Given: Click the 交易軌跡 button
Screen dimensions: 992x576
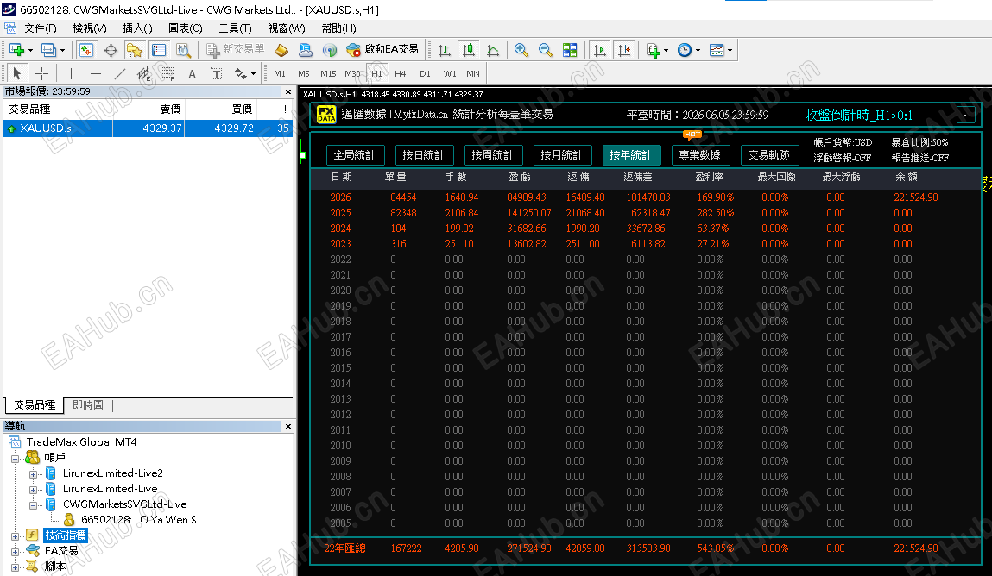Looking at the screenshot, I should tap(769, 154).
